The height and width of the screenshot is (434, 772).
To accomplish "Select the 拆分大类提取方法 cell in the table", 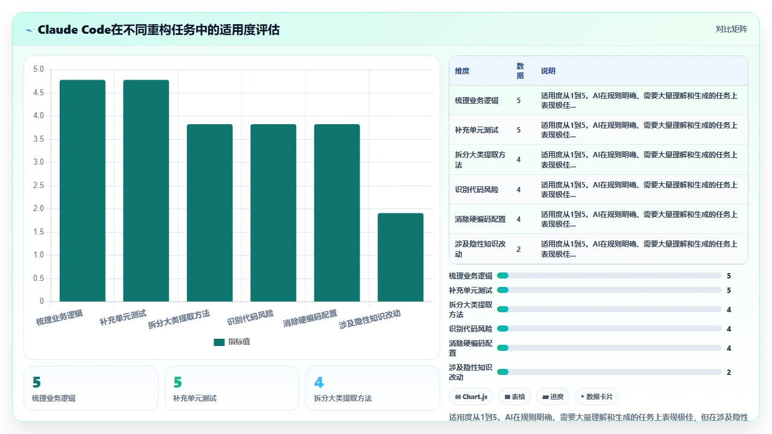I will (x=480, y=160).
